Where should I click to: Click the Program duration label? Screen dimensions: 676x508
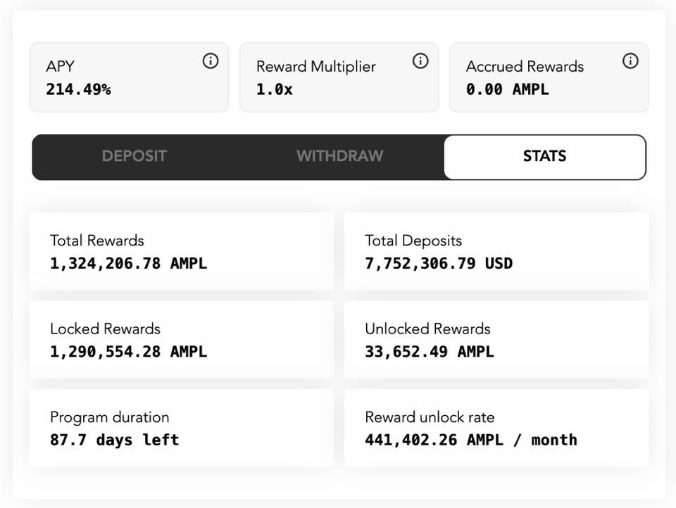(109, 417)
